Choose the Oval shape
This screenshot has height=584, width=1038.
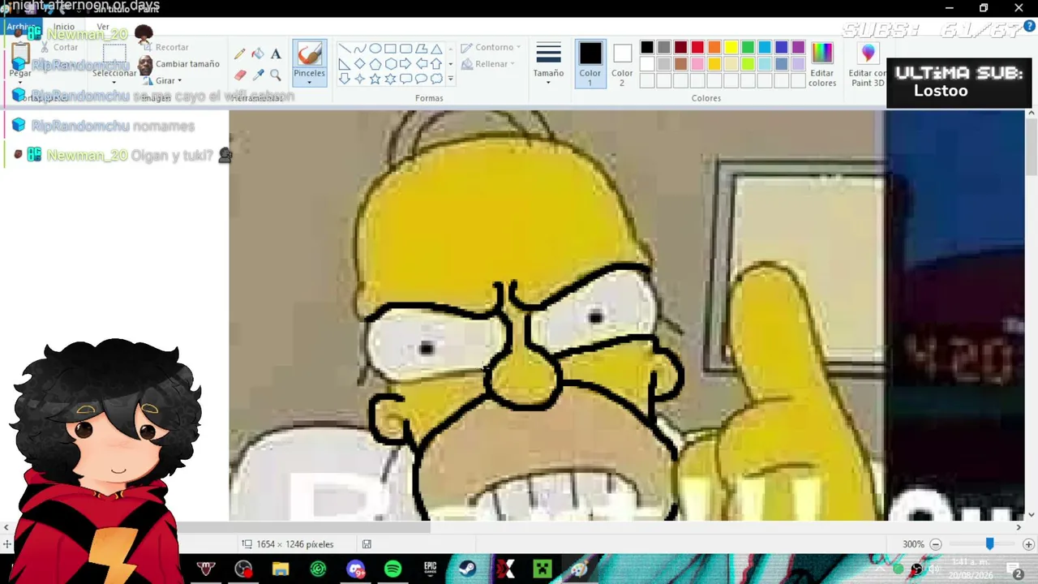[375, 49]
